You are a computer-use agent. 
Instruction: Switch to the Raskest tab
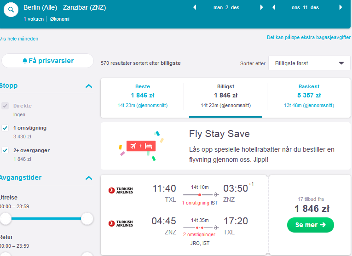309,96
